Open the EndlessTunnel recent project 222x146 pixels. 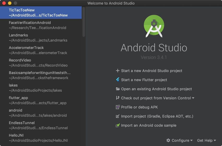pos(41,125)
